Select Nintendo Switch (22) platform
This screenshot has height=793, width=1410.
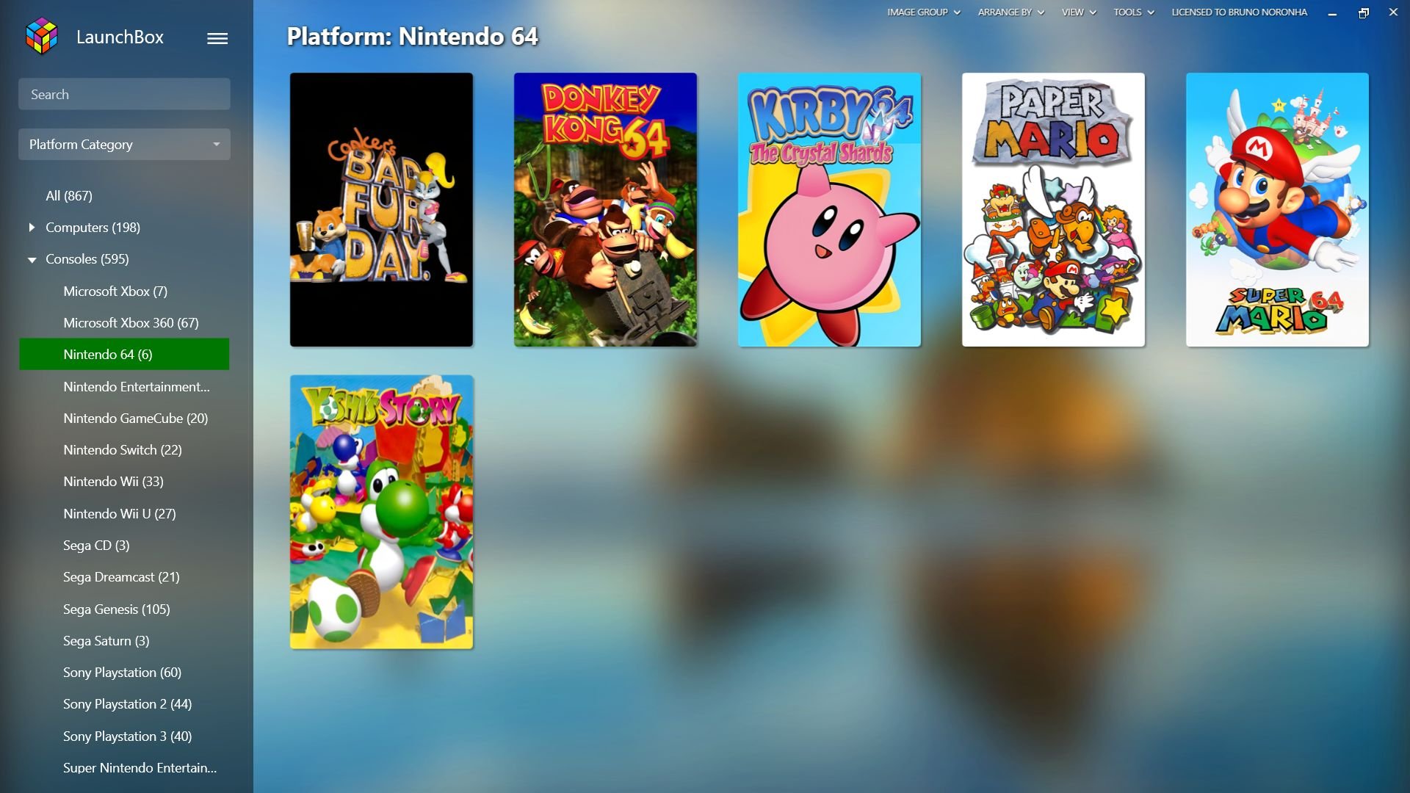(123, 449)
